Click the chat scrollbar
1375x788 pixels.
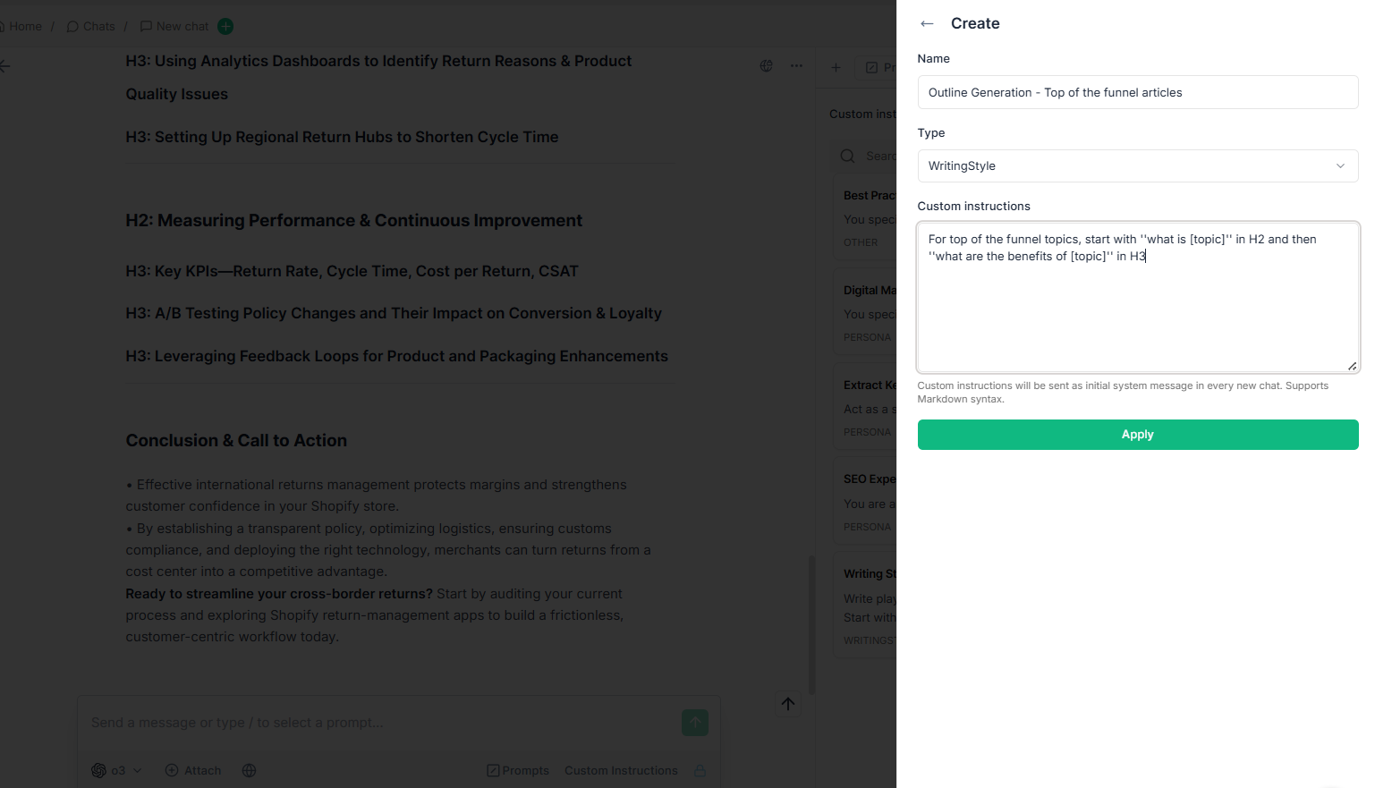click(x=811, y=624)
